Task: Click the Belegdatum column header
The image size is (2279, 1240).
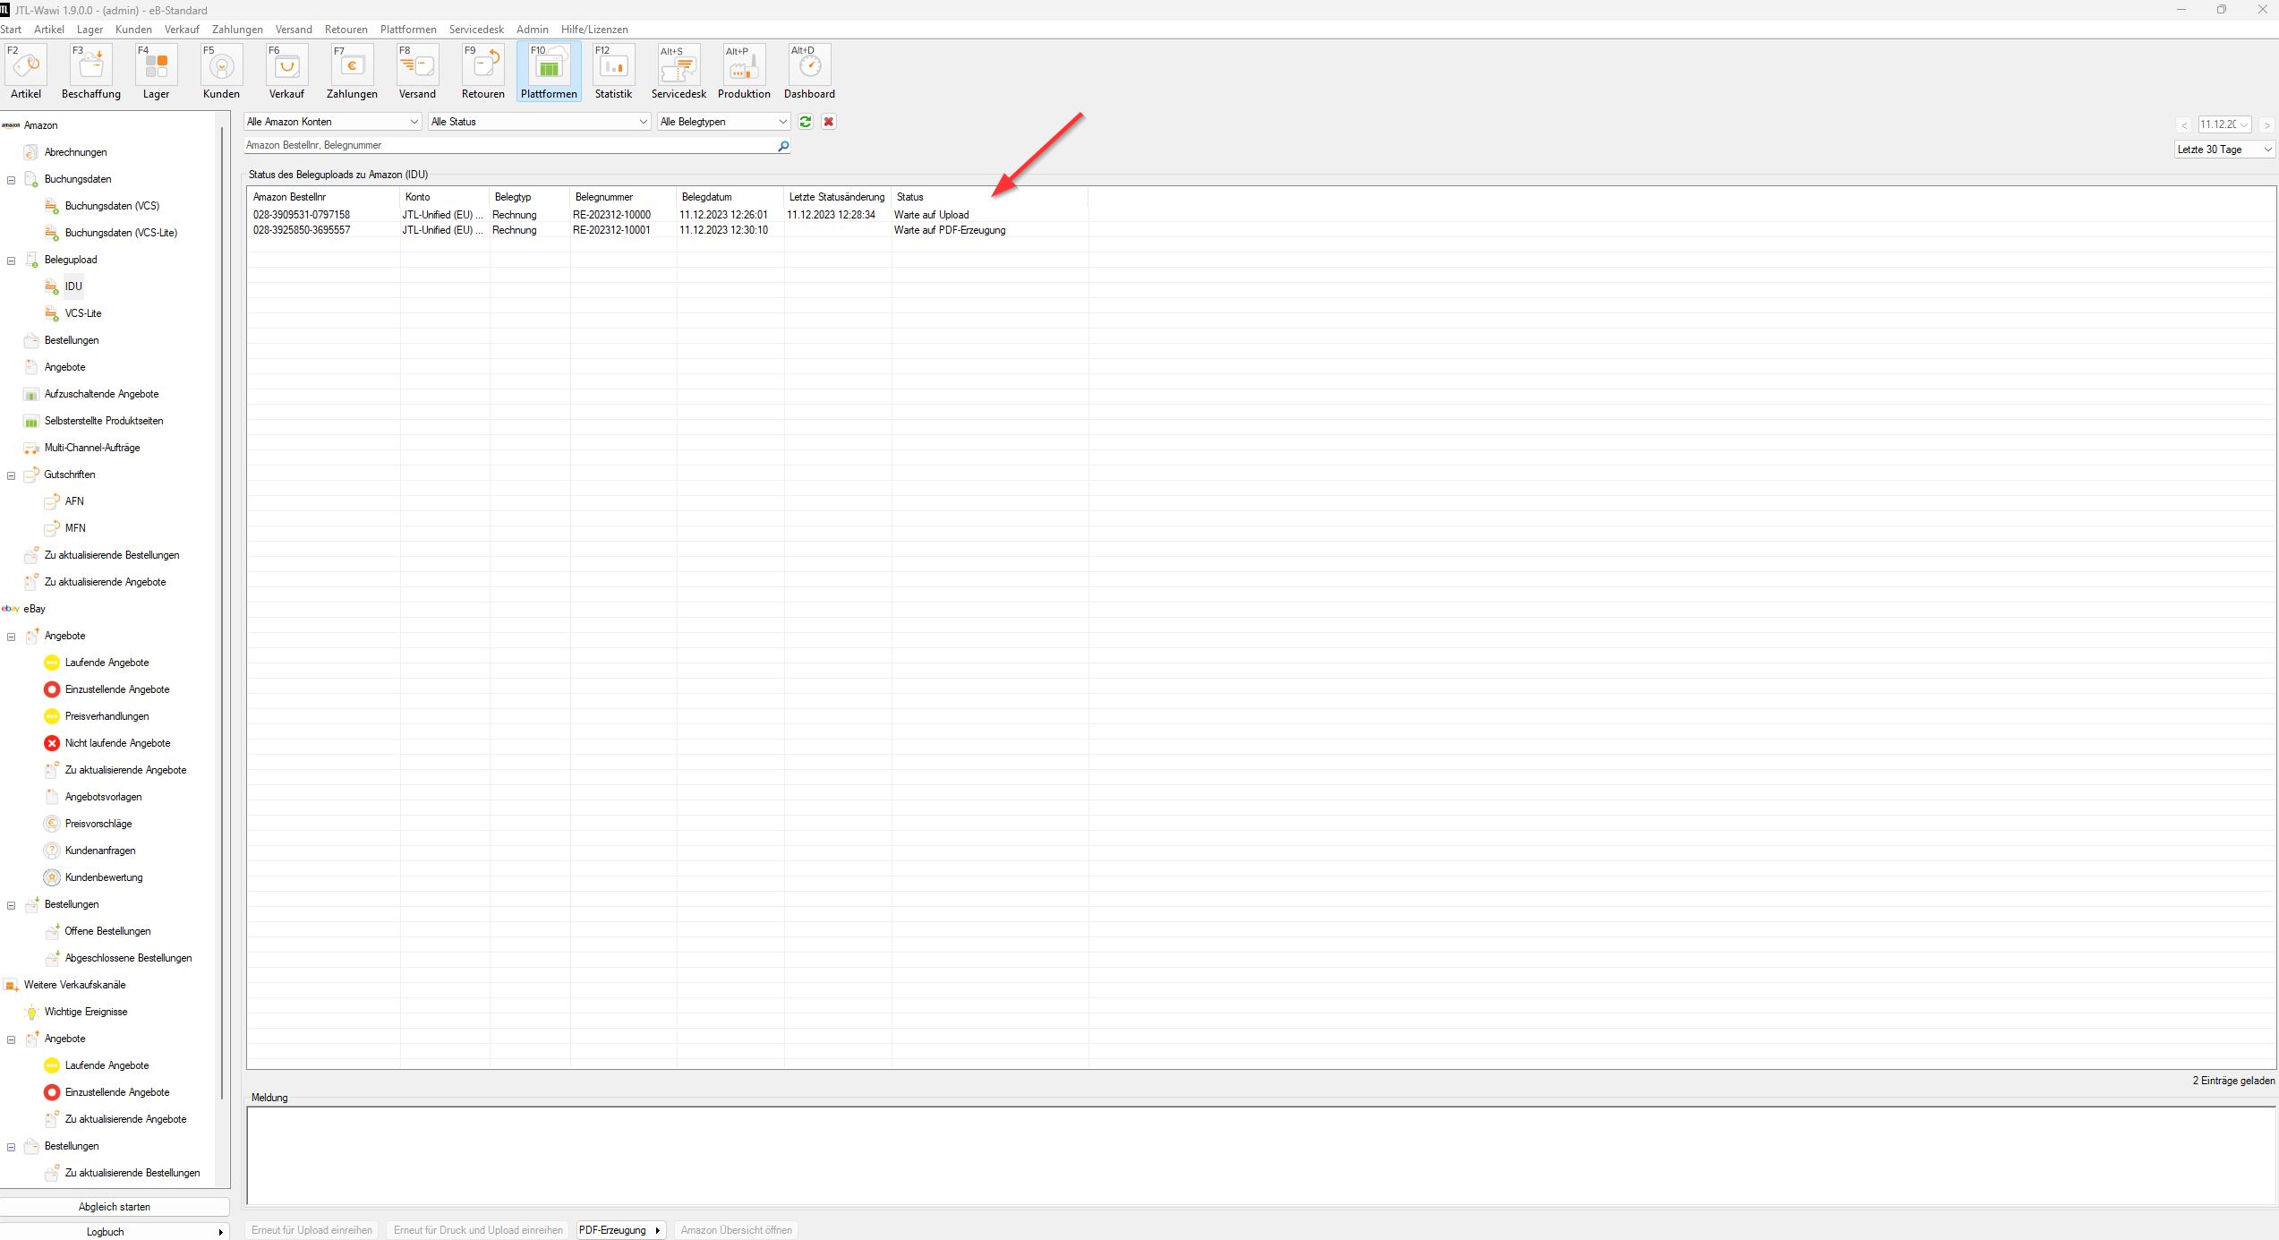Action: [730, 197]
